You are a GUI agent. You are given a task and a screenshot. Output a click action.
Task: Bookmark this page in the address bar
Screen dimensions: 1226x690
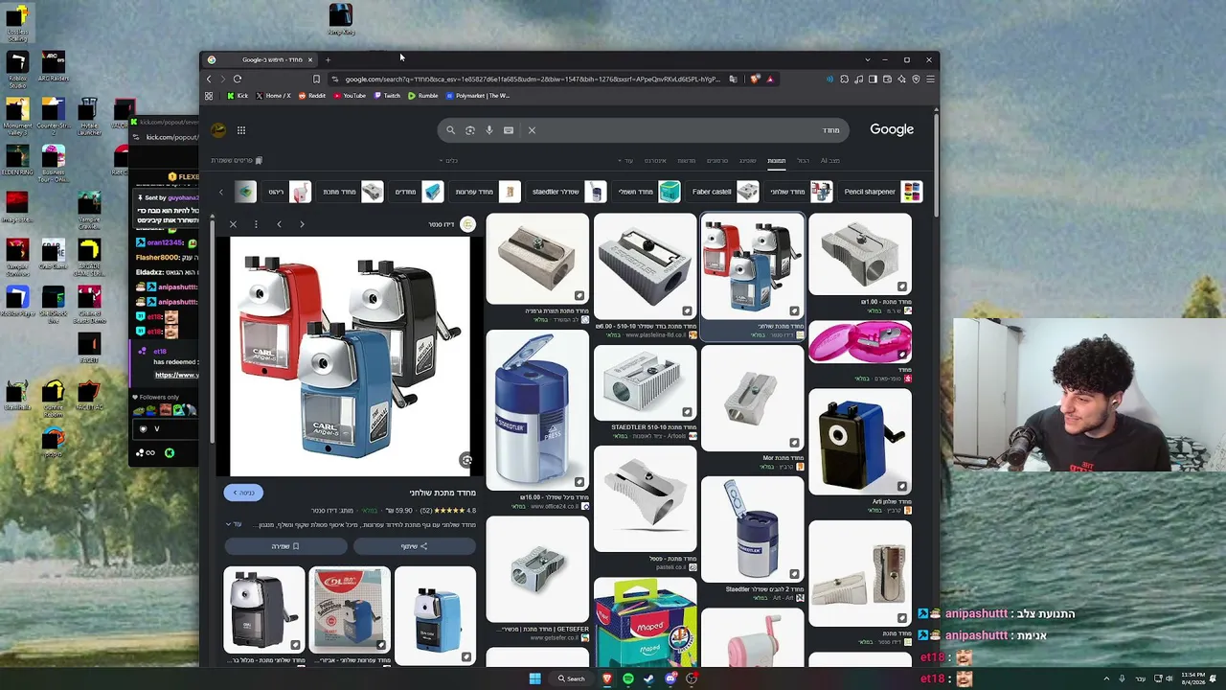click(x=316, y=79)
